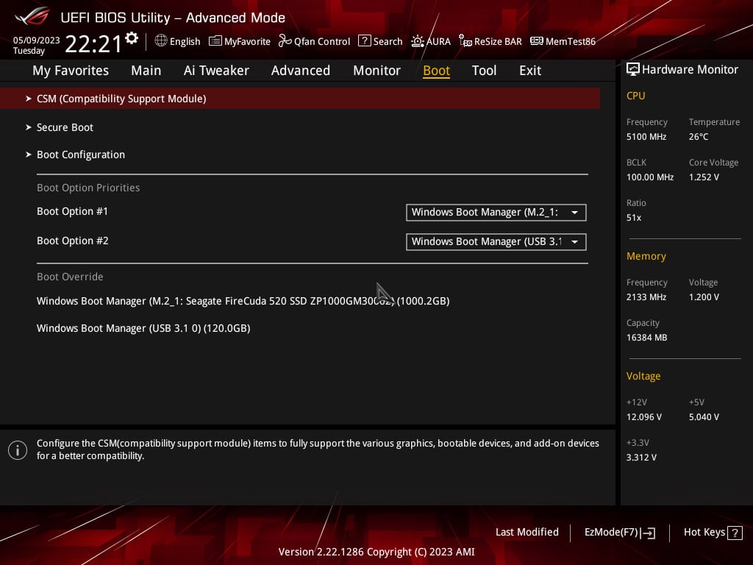Open Qfan Control
Screen dimensions: 753x565
tap(314, 41)
